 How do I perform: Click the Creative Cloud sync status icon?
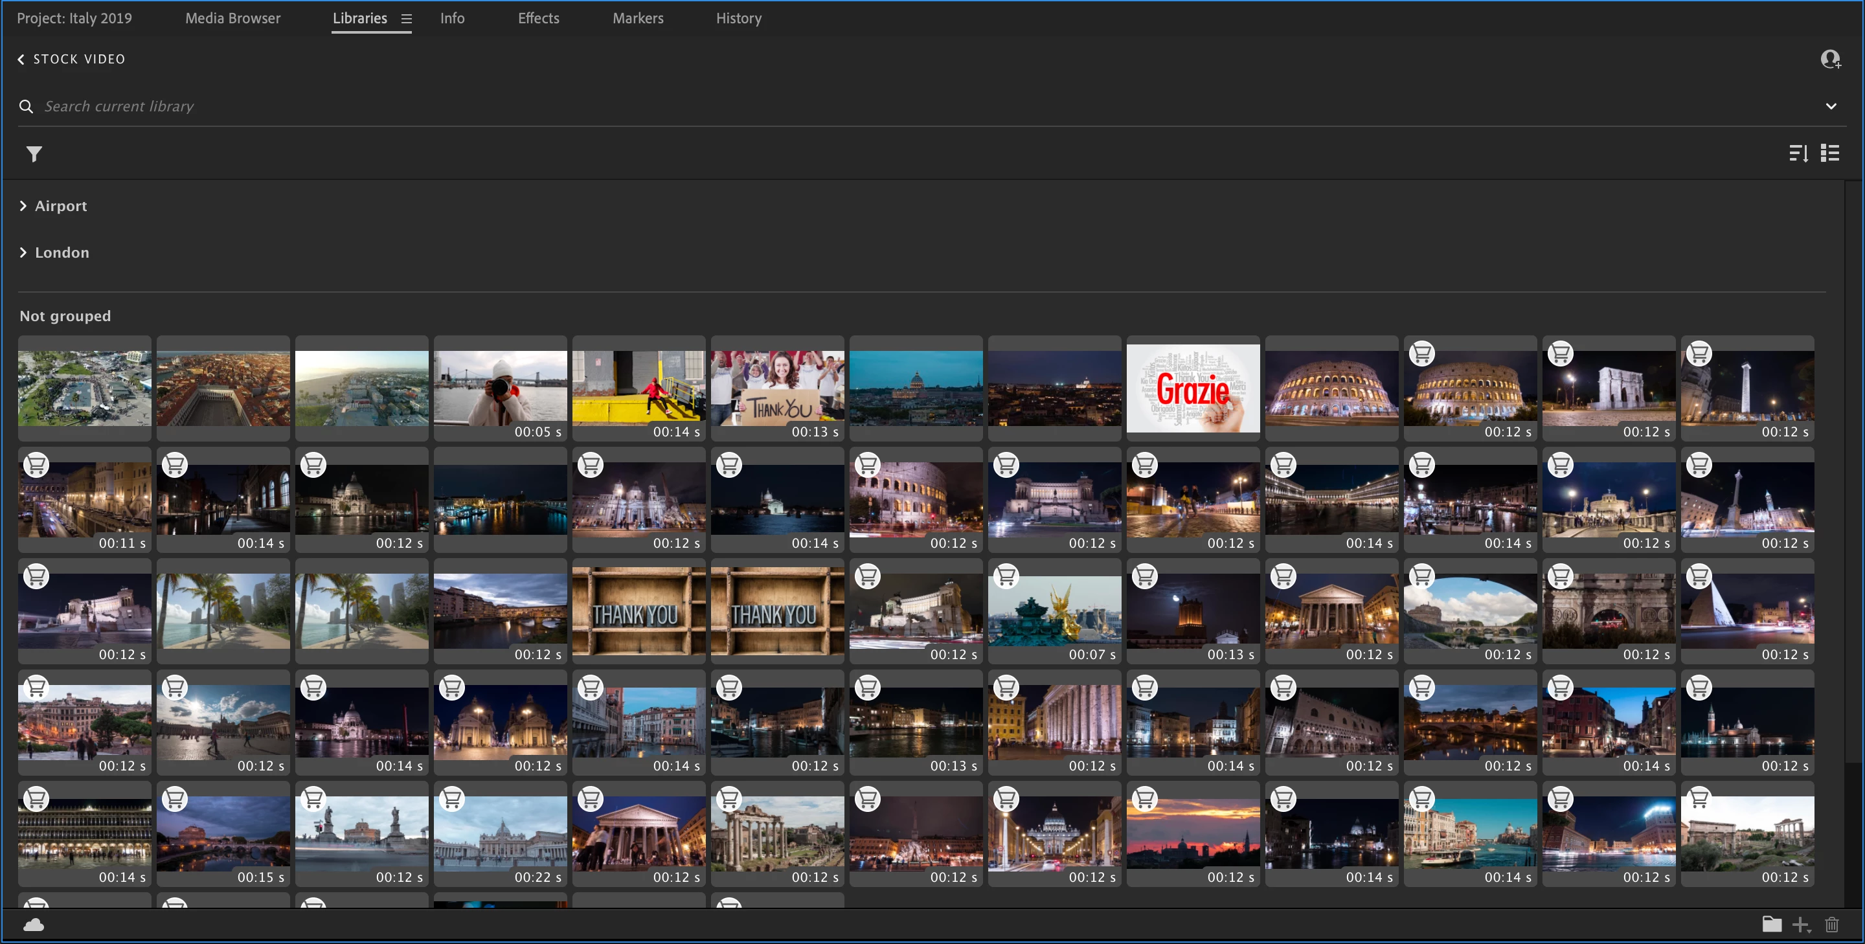[x=34, y=925]
